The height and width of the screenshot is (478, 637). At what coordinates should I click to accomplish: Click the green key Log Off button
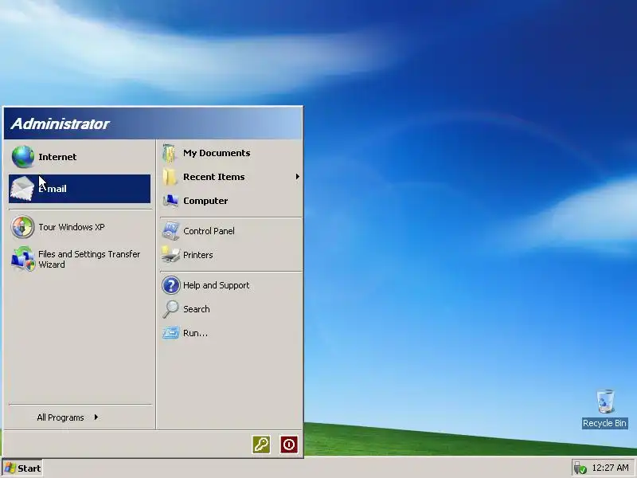point(261,445)
